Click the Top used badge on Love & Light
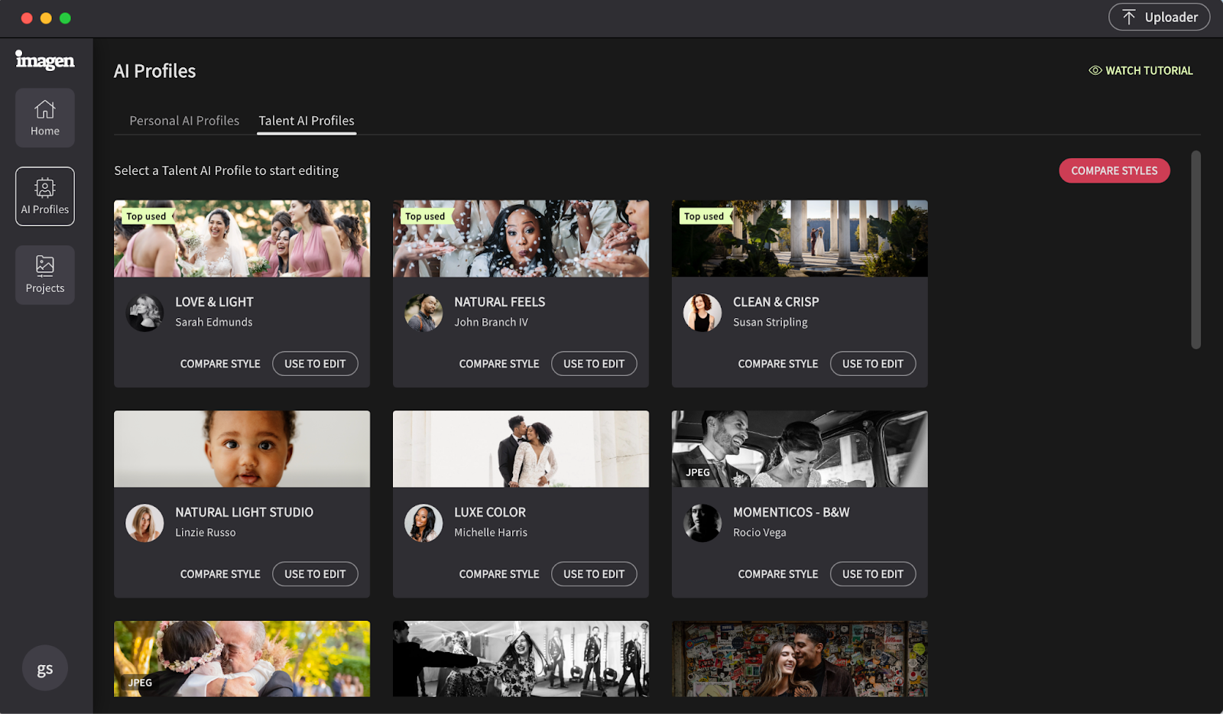The image size is (1223, 714). [148, 216]
